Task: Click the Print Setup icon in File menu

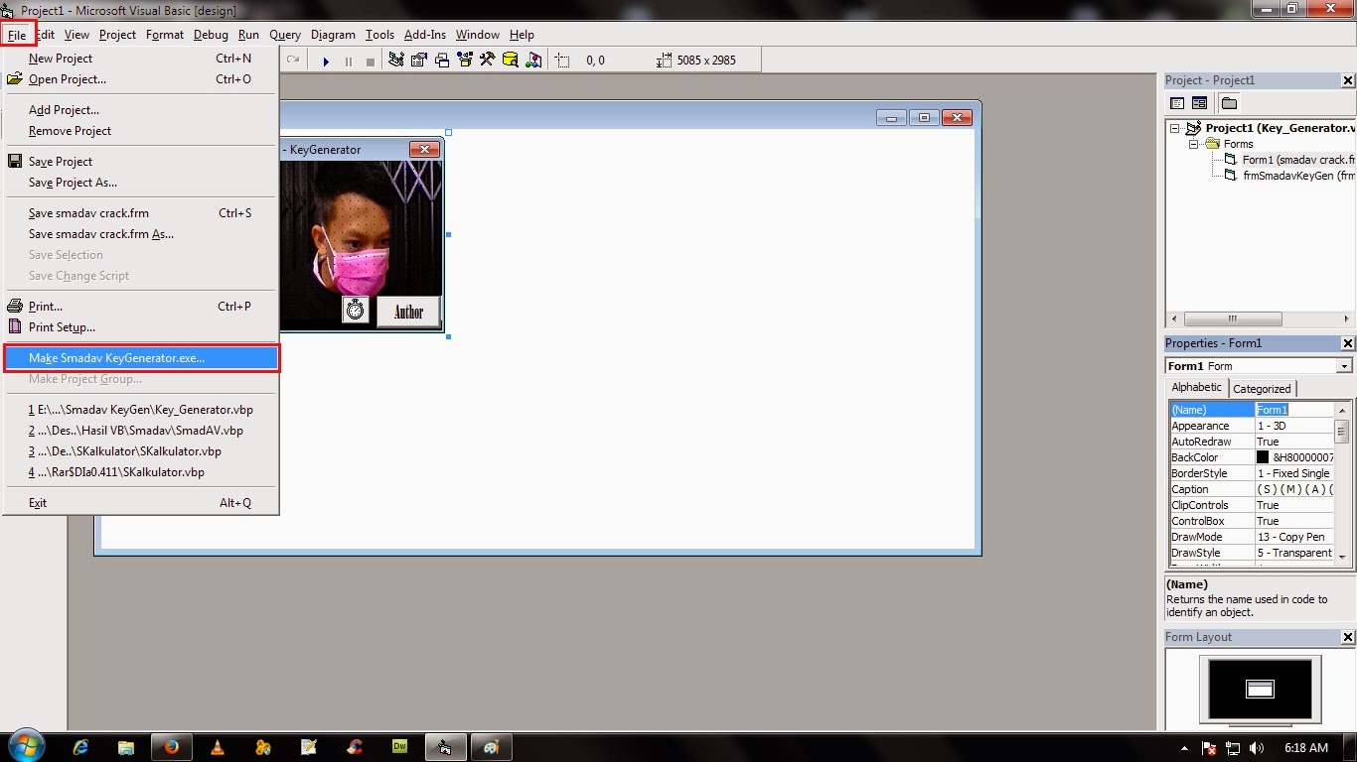Action: coord(15,327)
